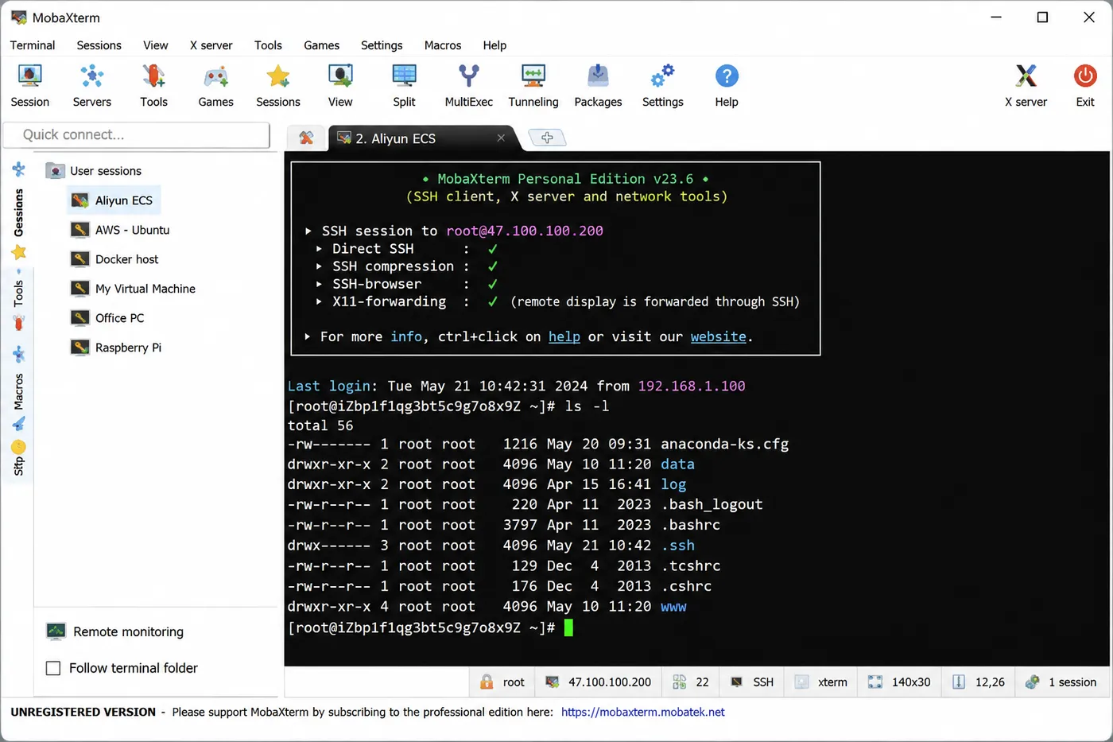Viewport: 1113px width, 742px height.
Task: Click the SSH protocol status icon
Action: click(x=737, y=682)
